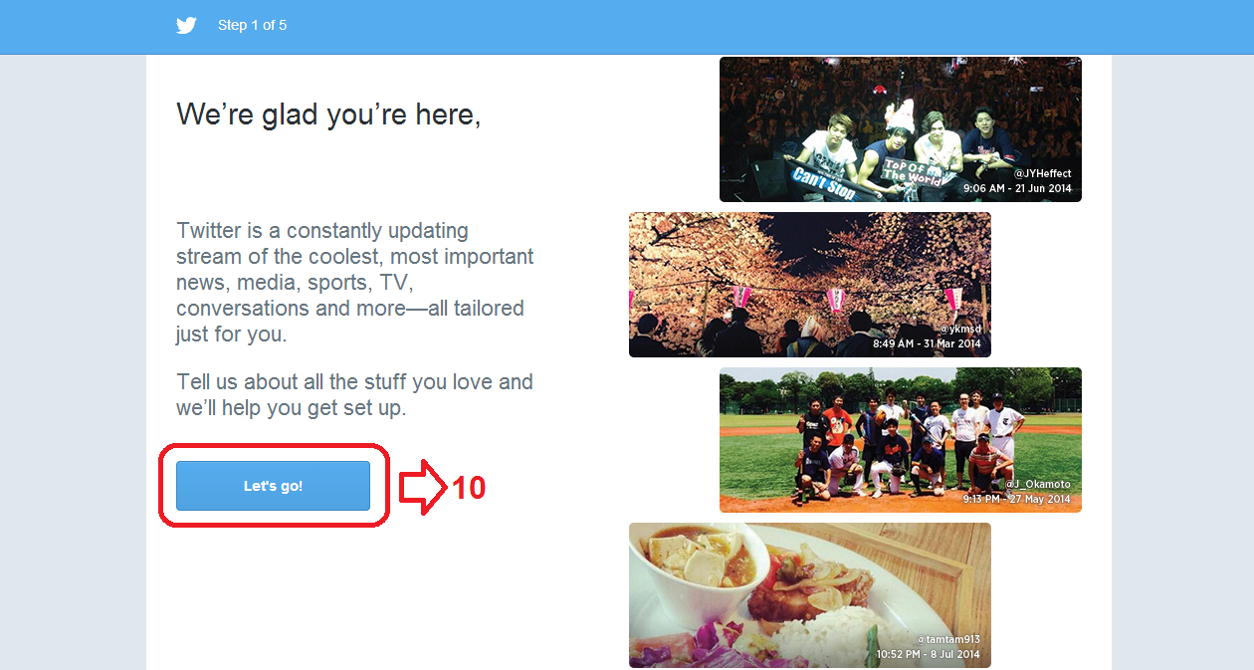1254x670 pixels.
Task: Open the concert crowd photo thumbnail
Action: [901, 129]
